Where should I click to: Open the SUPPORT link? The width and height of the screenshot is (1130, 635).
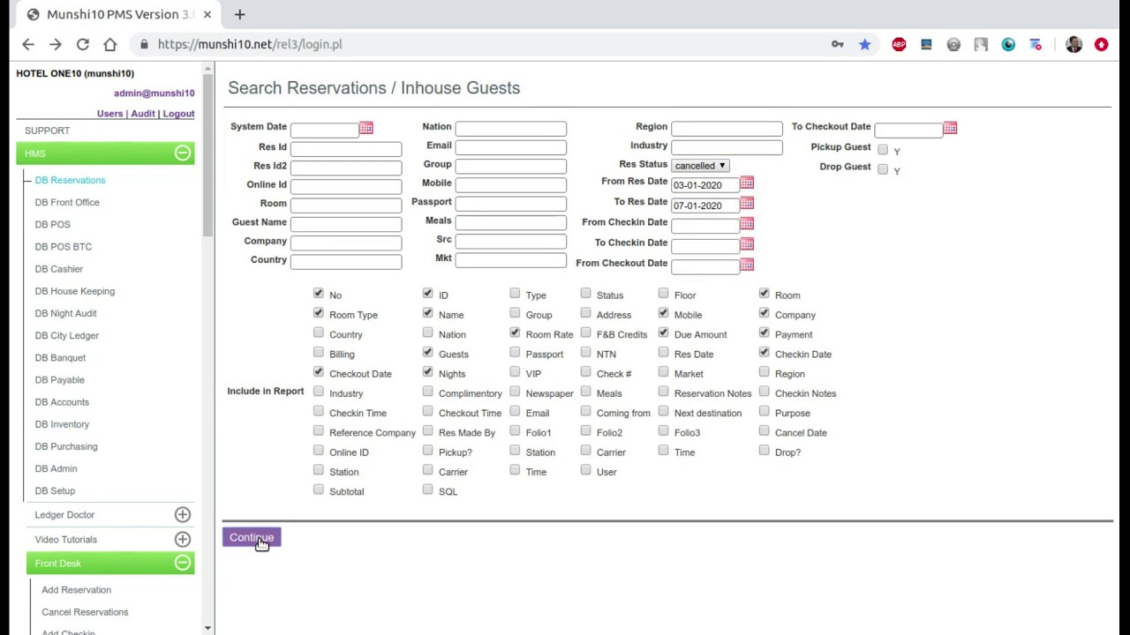coord(47,131)
